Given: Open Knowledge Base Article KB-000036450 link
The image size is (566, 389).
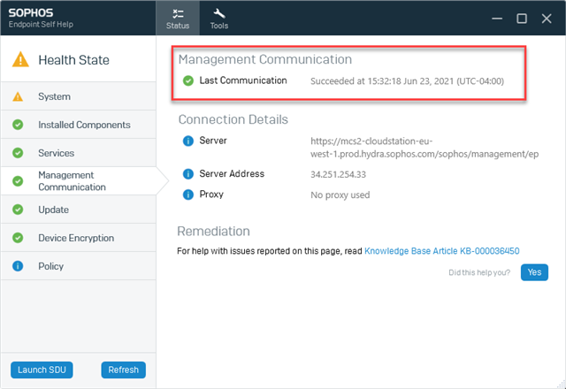Looking at the screenshot, I should [x=442, y=251].
